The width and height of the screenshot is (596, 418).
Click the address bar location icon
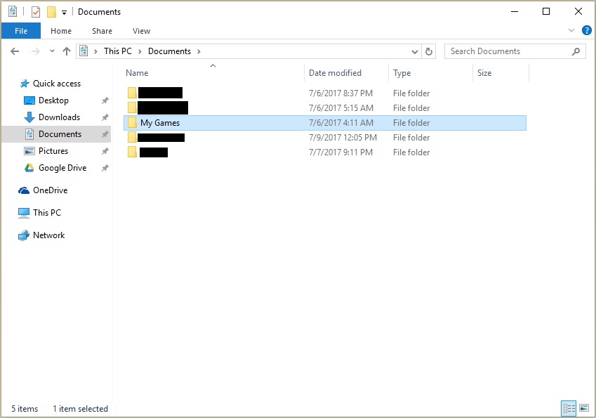[x=84, y=51]
